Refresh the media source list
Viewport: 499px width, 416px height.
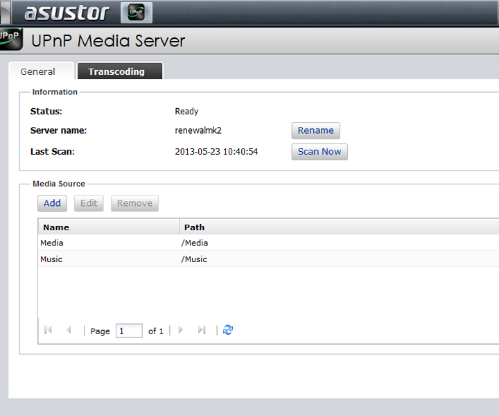pos(228,330)
